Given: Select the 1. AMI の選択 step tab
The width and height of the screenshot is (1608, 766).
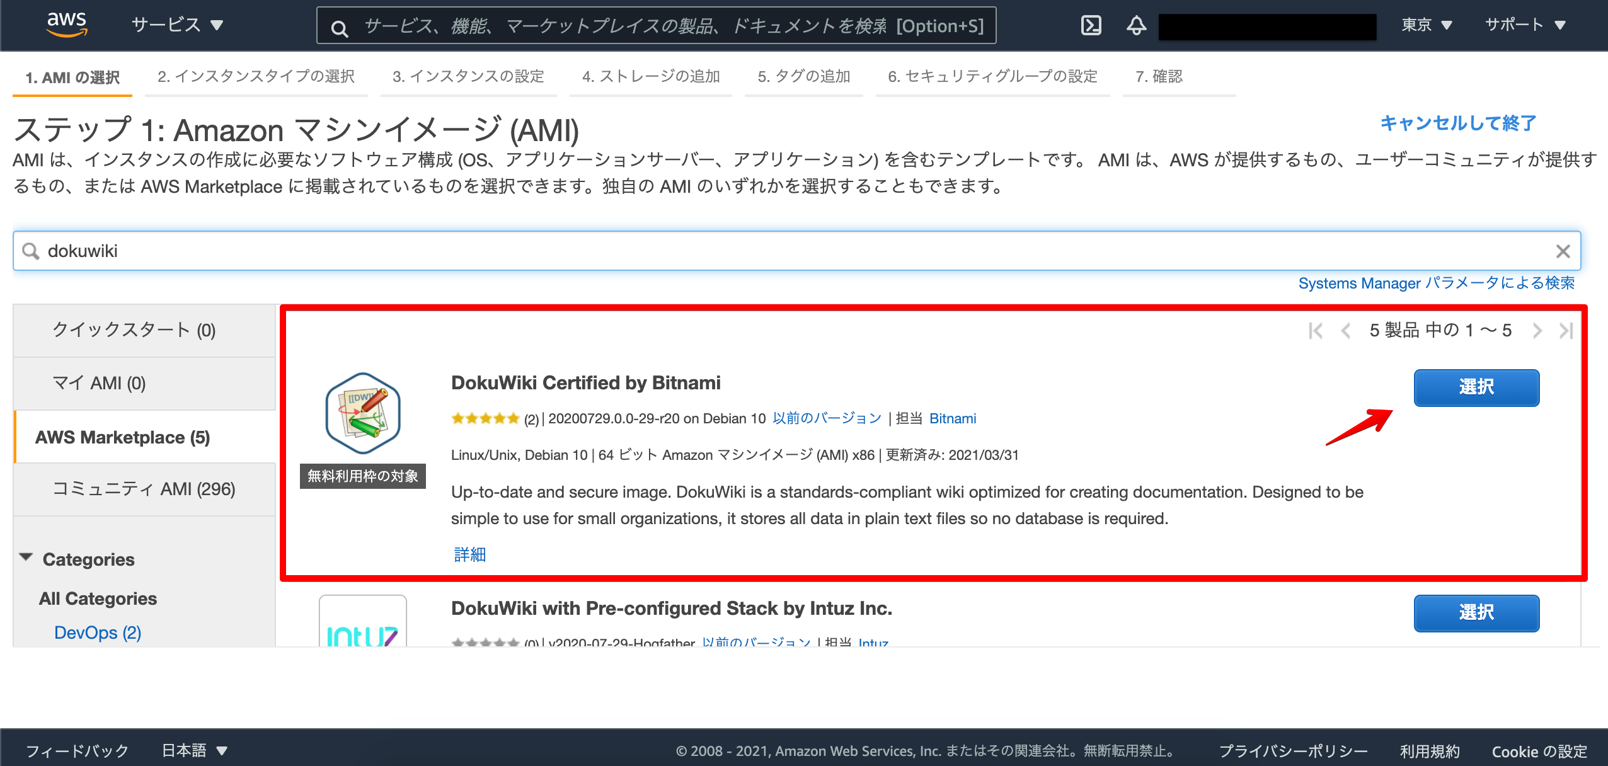Looking at the screenshot, I should (72, 77).
